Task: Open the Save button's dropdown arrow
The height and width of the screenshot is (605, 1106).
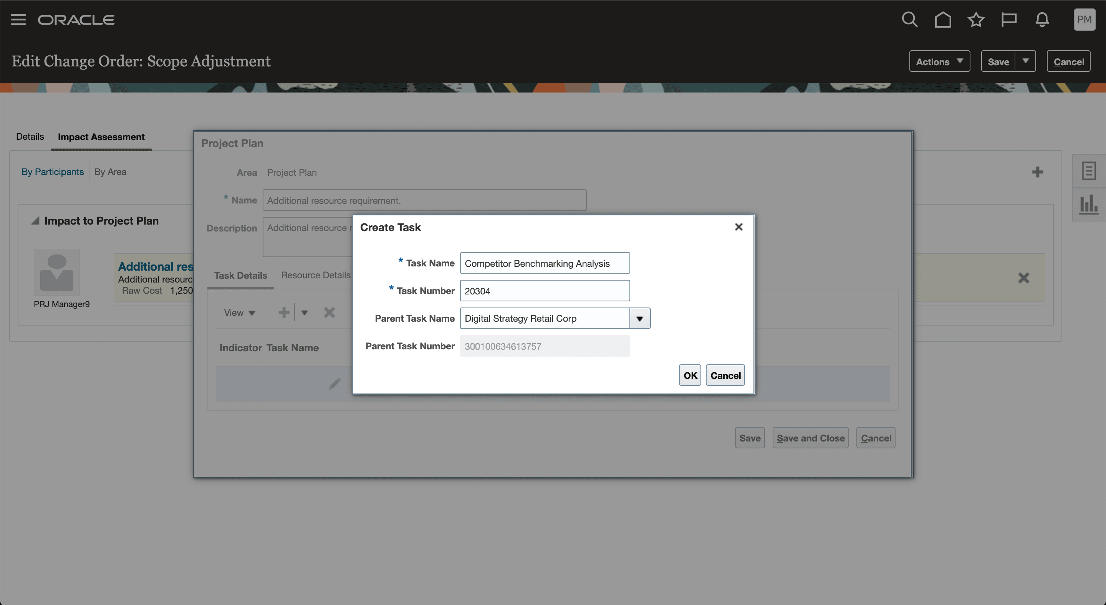Action: tap(1026, 61)
